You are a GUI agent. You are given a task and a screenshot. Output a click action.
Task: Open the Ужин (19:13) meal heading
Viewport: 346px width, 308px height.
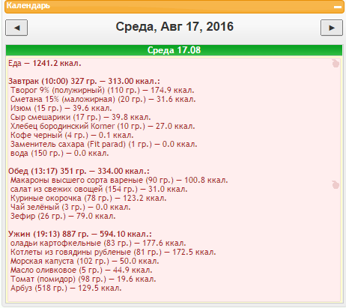pyautogui.click(x=80, y=234)
